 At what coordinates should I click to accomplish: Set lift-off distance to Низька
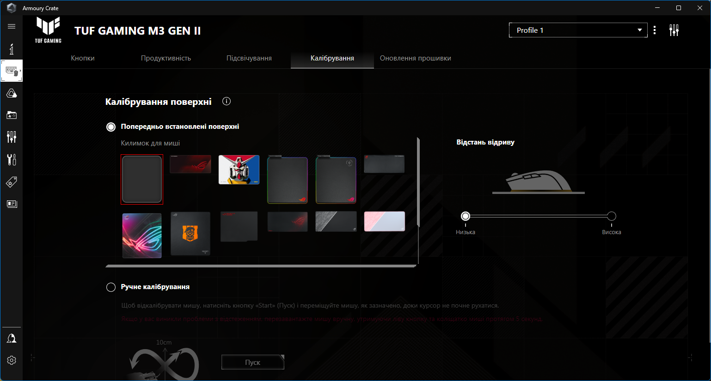tap(466, 216)
